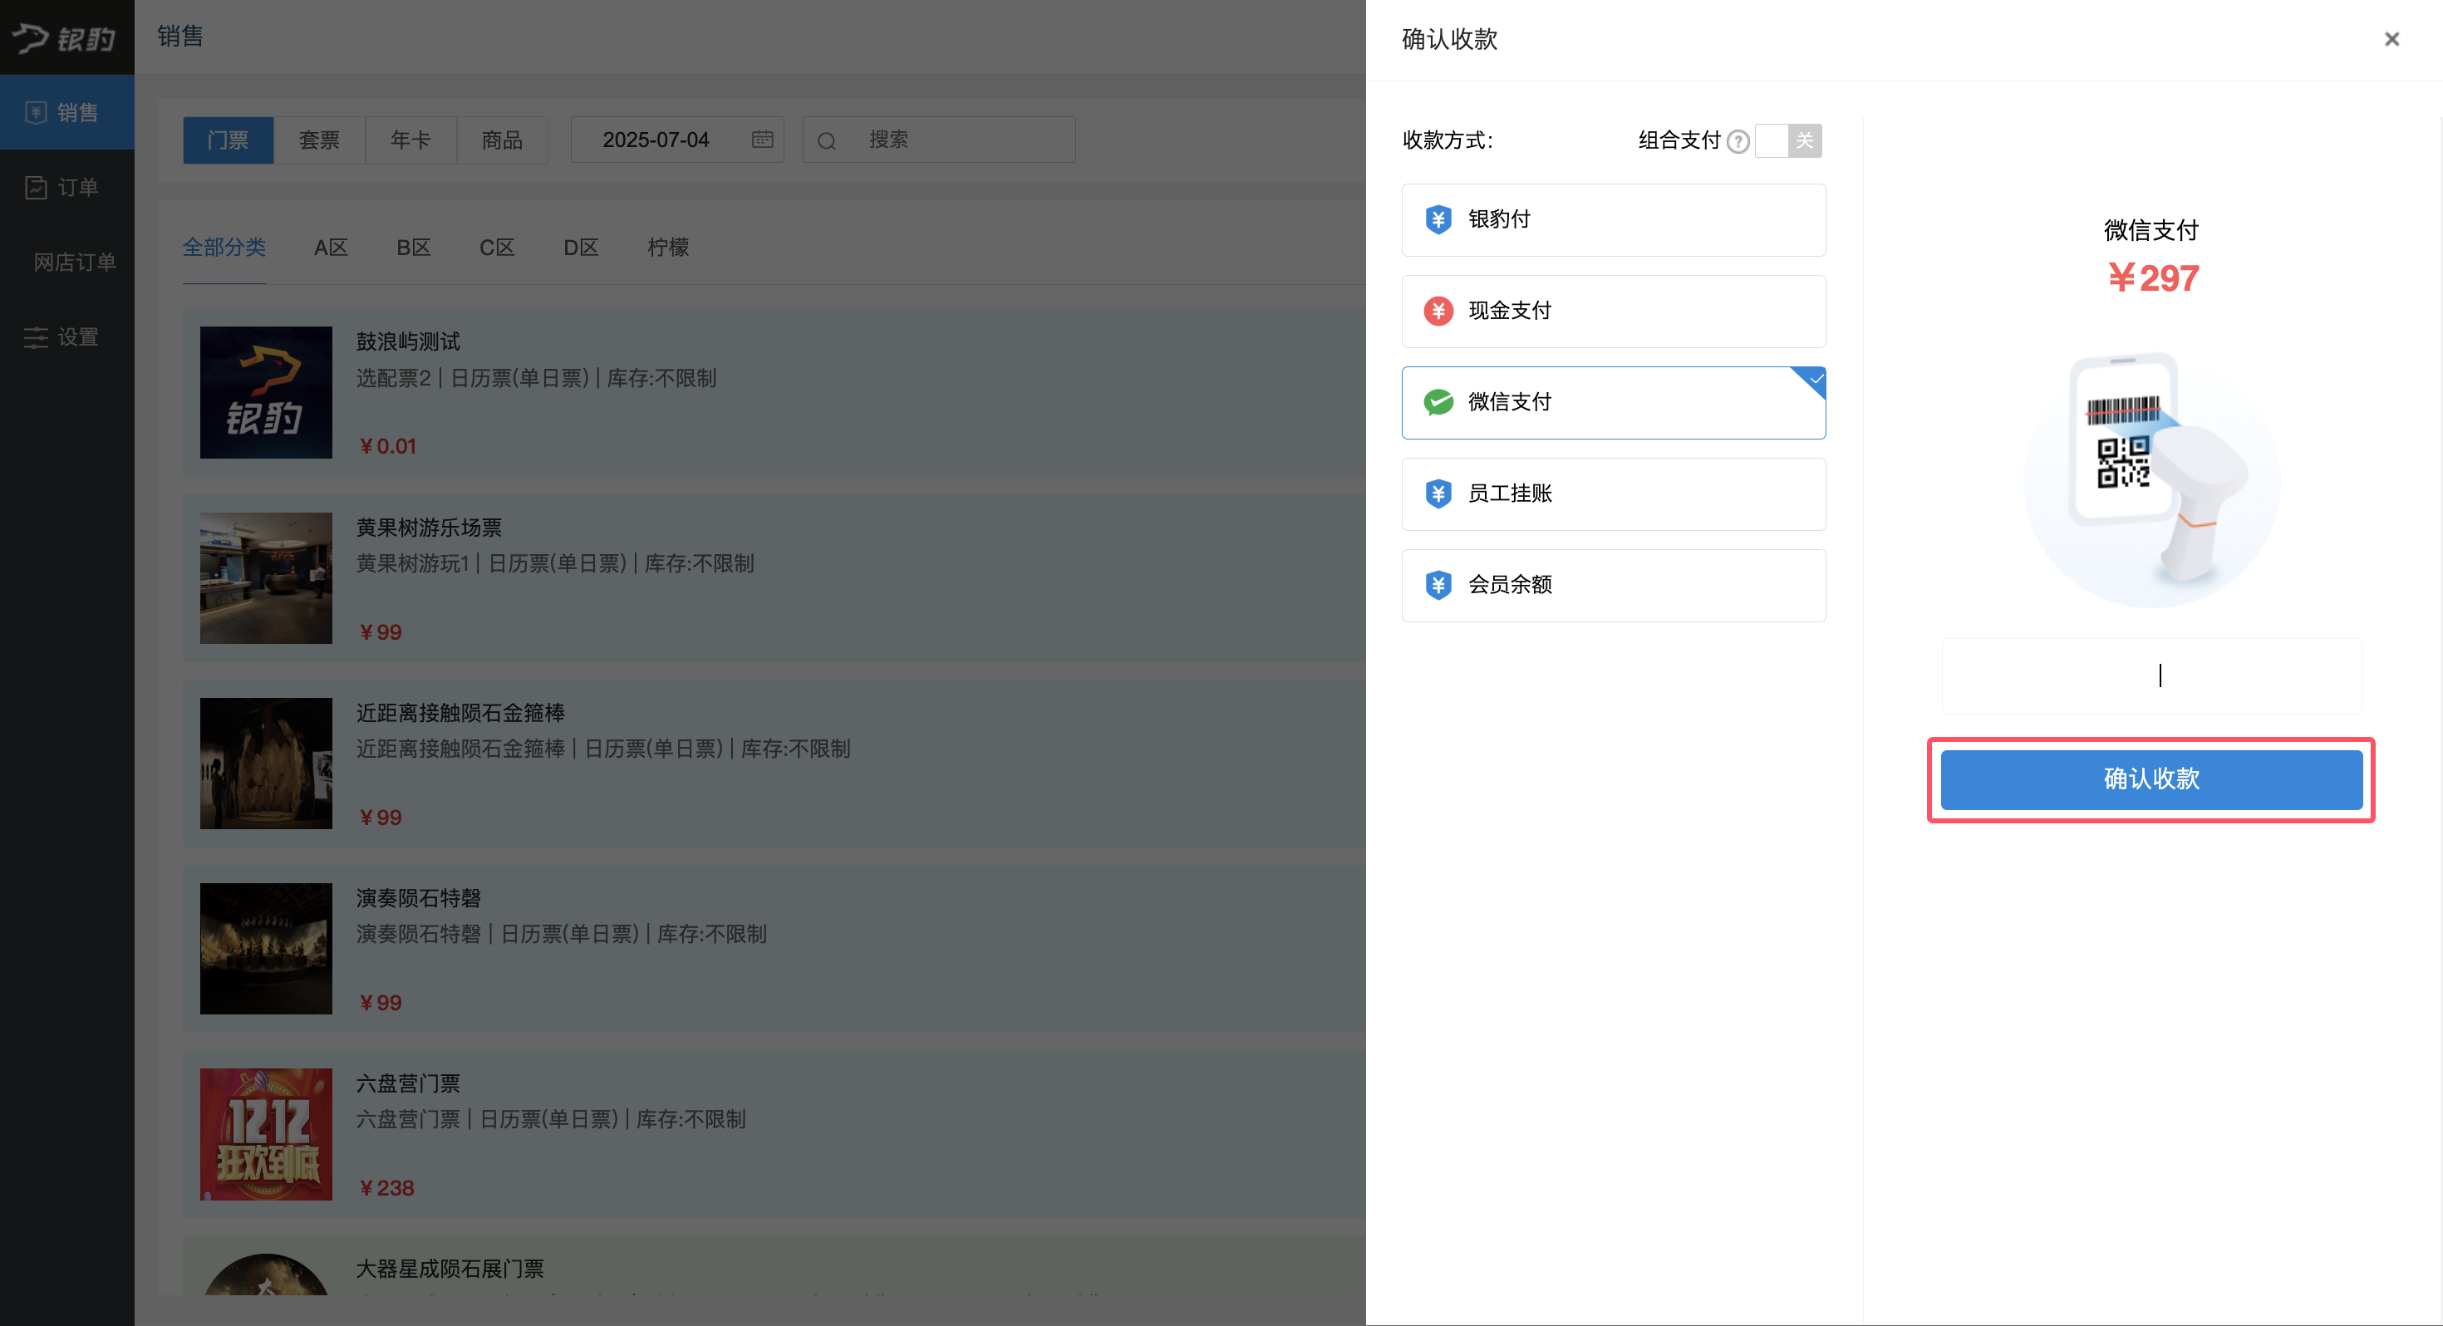This screenshot has width=2443, height=1326.
Task: Click the barcode scanner illustration
Action: pos(2151,479)
